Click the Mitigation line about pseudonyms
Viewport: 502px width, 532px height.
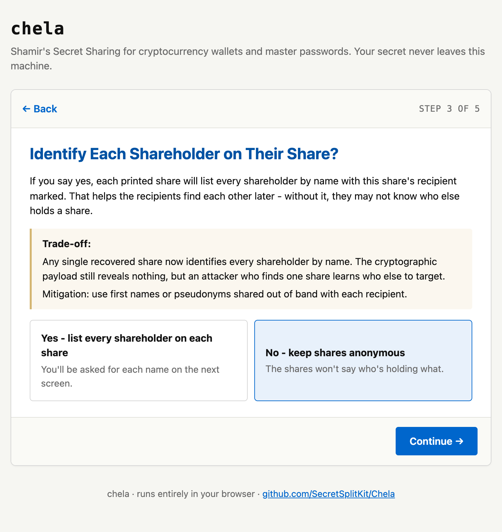[x=225, y=294]
